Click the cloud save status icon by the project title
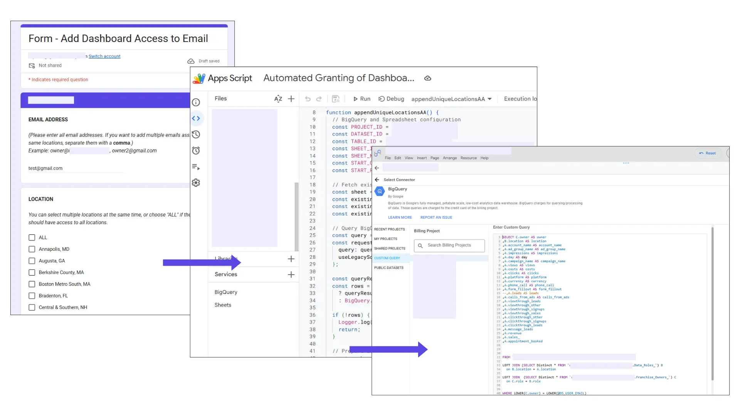Viewport: 740px width, 416px height. coord(427,78)
